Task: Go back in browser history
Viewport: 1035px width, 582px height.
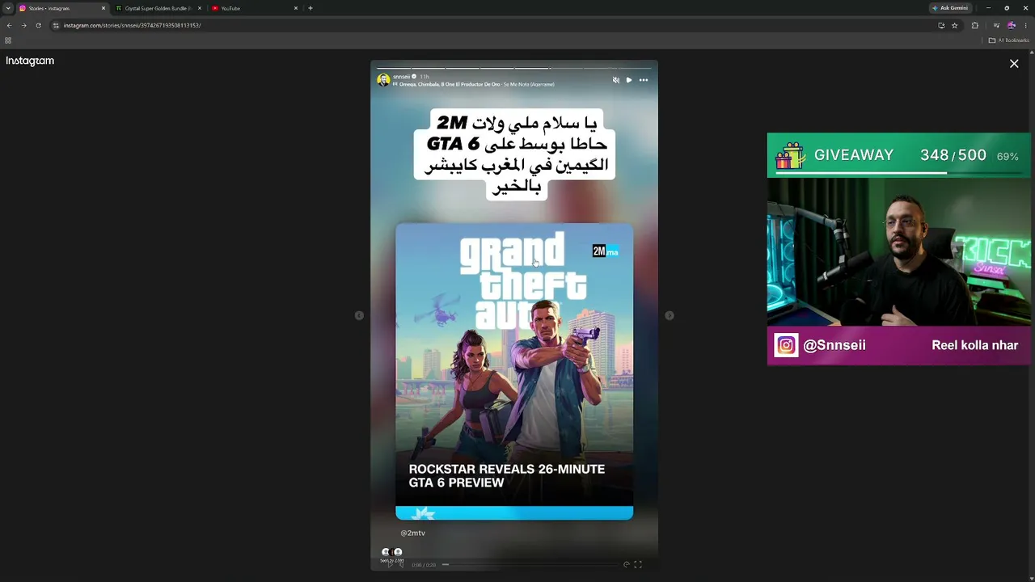Action: click(x=9, y=25)
